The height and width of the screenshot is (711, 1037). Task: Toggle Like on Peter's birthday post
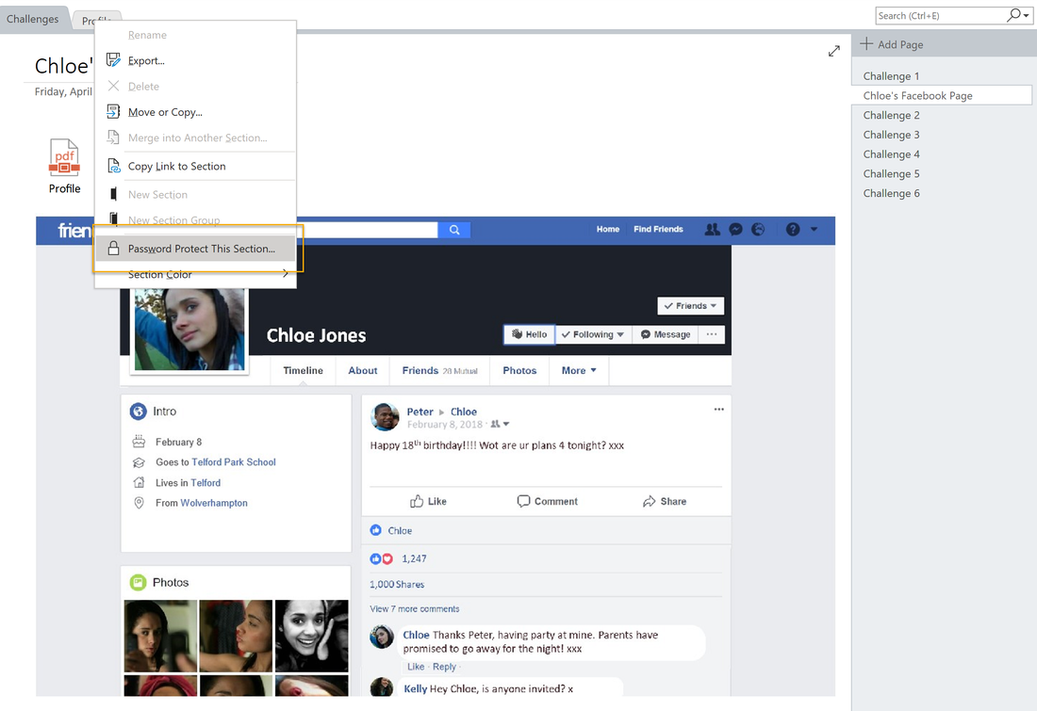coord(428,501)
